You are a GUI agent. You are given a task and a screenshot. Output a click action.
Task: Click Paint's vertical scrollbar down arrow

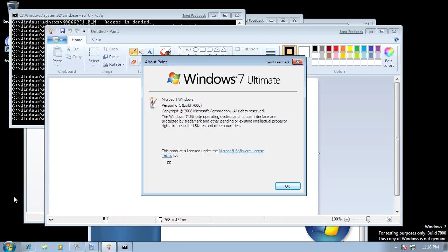397,212
